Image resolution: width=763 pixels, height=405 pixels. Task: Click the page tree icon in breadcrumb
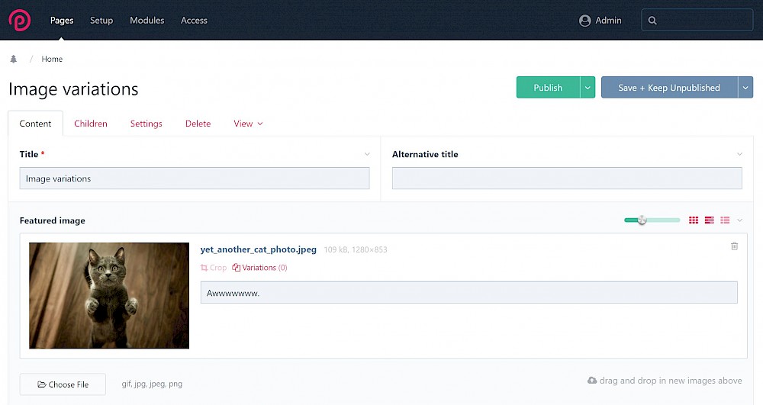click(x=14, y=59)
